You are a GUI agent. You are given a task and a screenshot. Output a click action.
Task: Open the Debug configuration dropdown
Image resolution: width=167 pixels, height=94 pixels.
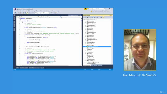[x=37, y=13]
